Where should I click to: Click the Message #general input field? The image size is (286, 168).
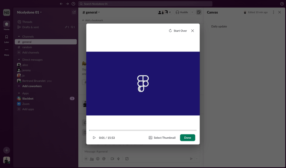pos(141,152)
